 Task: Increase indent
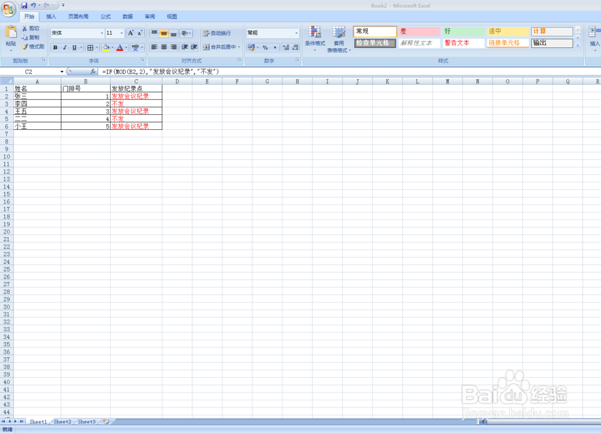(x=194, y=47)
